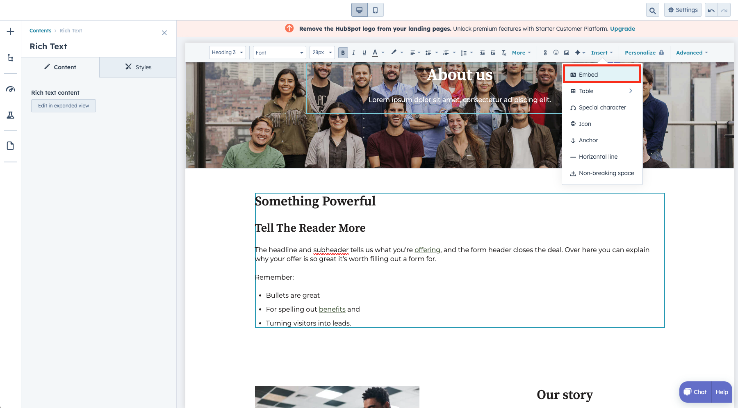
Task: Open the Heading 3 style dropdown
Action: pos(227,52)
